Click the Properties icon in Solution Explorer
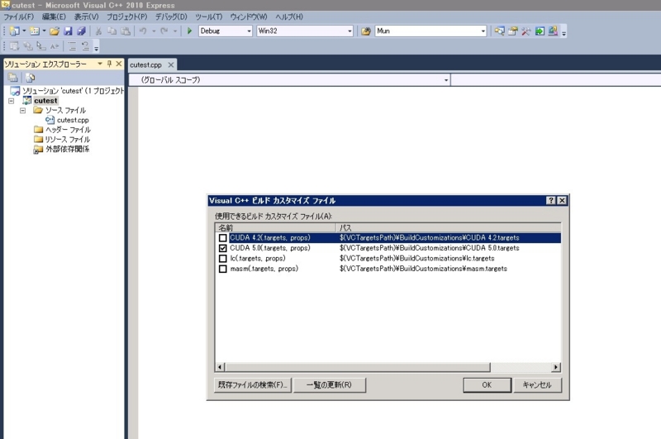The width and height of the screenshot is (661, 439). (13, 78)
